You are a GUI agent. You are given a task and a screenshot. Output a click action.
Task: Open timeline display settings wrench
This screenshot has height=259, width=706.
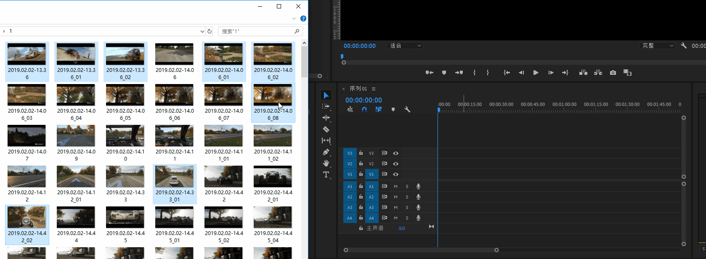coord(407,109)
